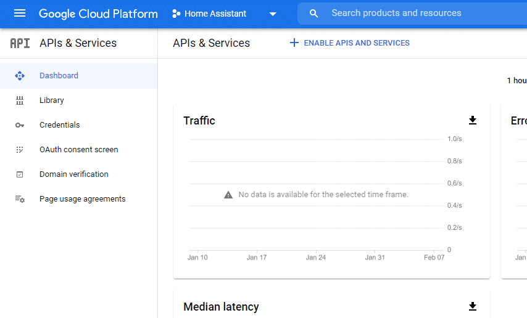527x318 pixels.
Task: Click the Dashboard sidebar icon
Action: (20, 76)
